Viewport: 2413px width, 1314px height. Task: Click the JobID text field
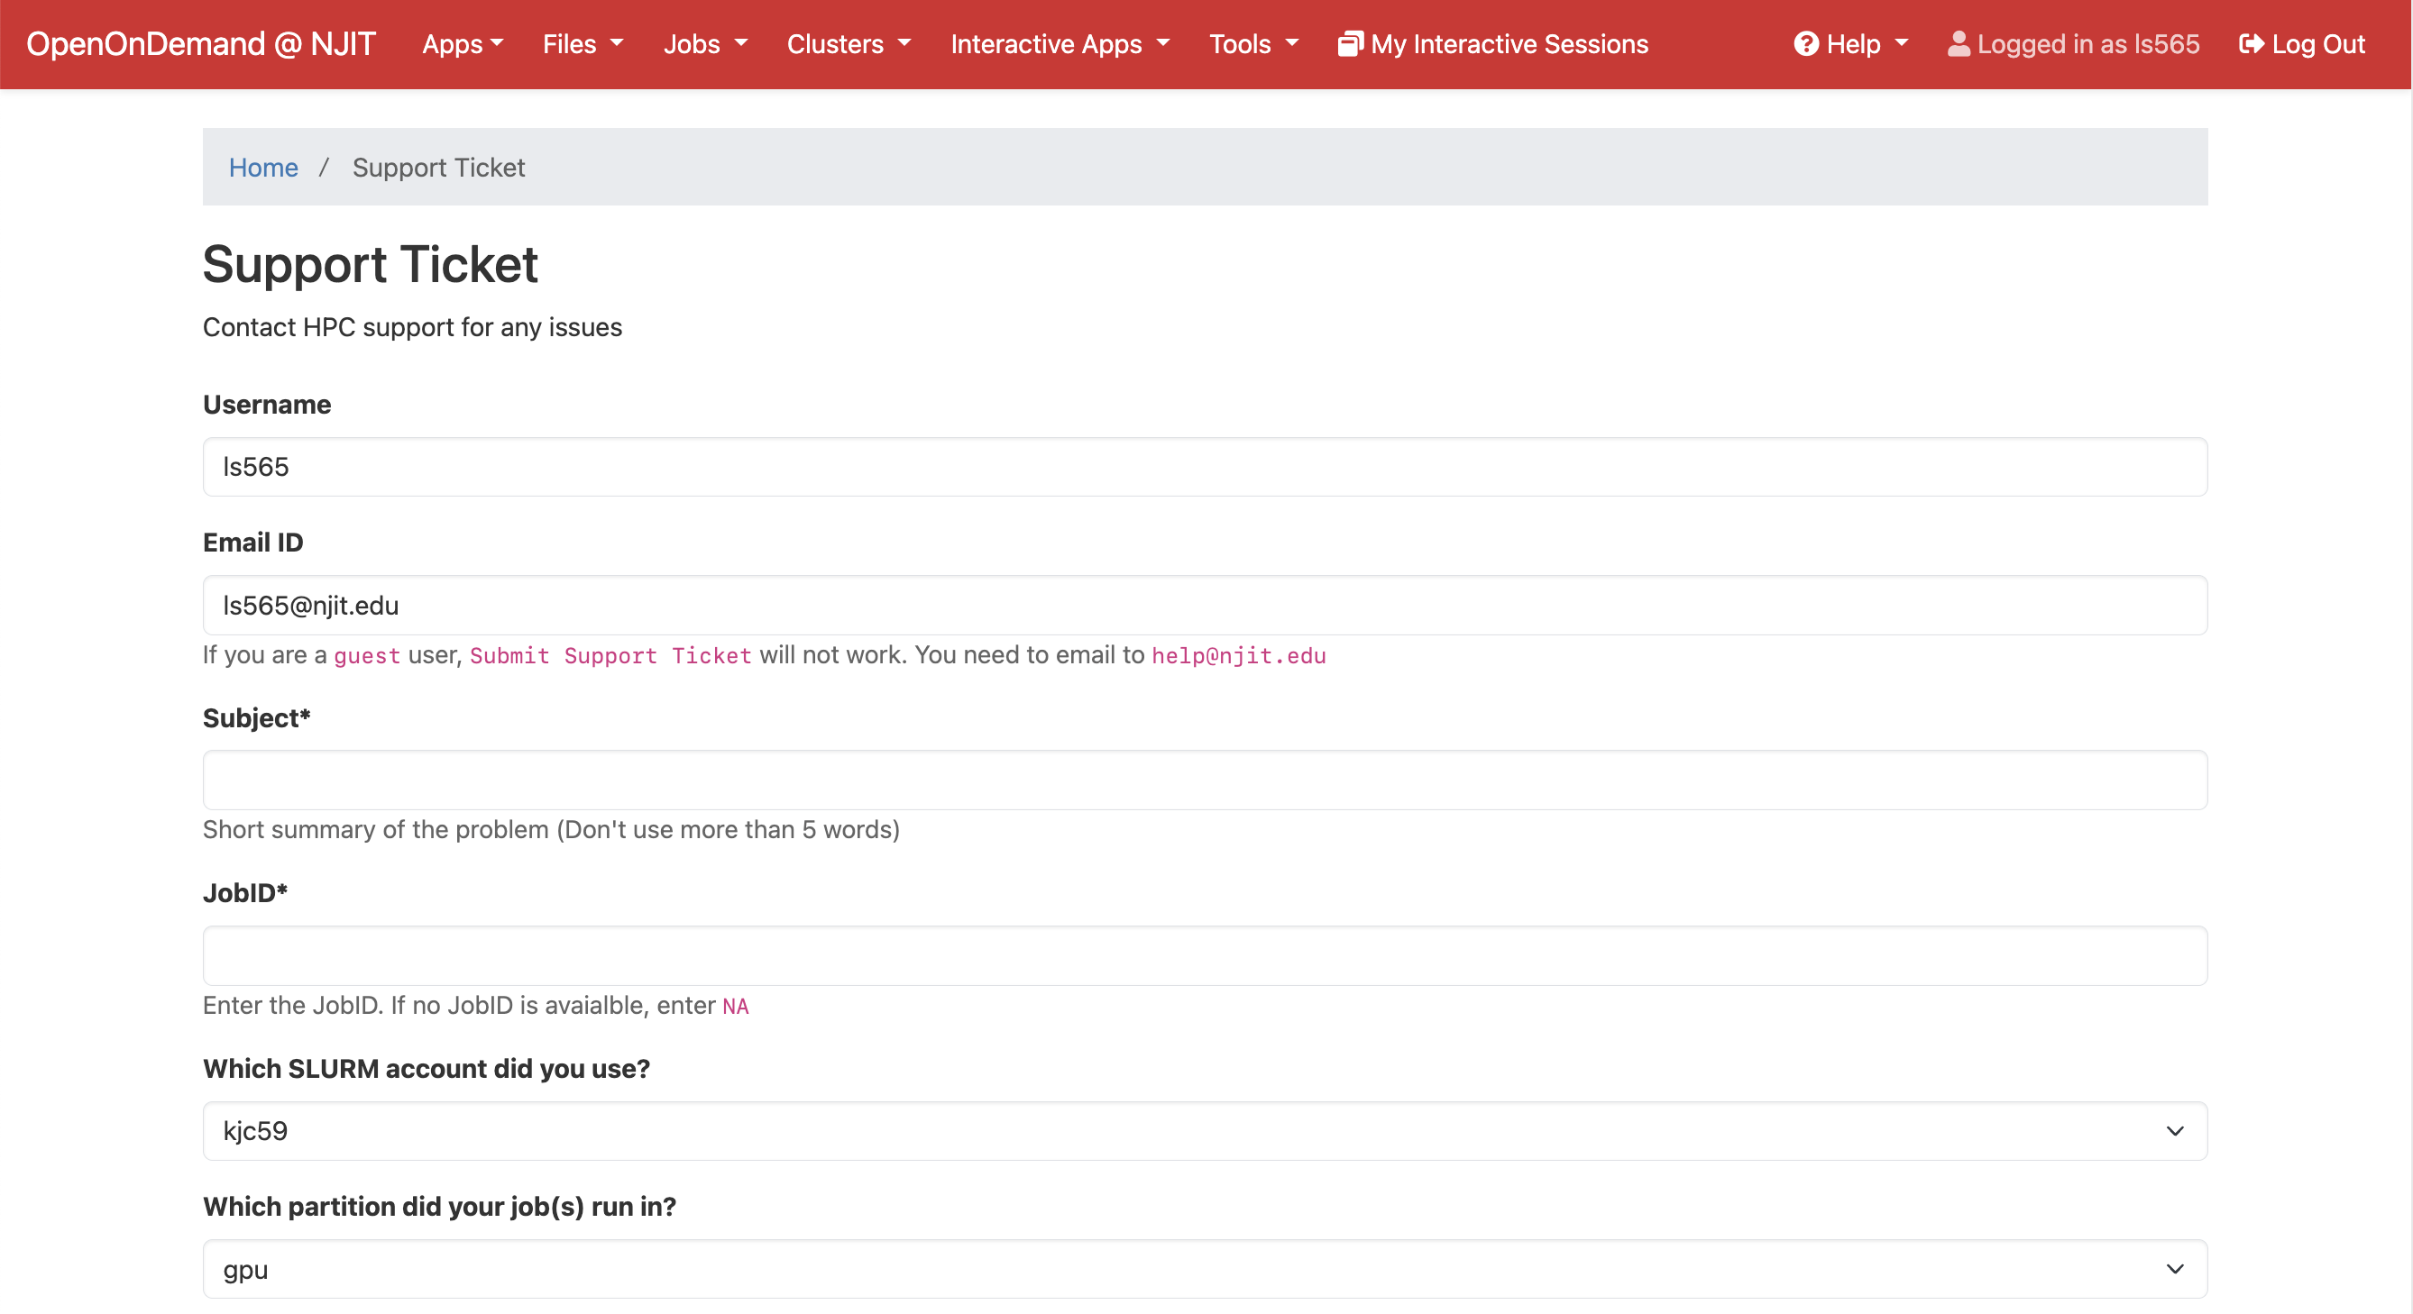click(x=1205, y=955)
